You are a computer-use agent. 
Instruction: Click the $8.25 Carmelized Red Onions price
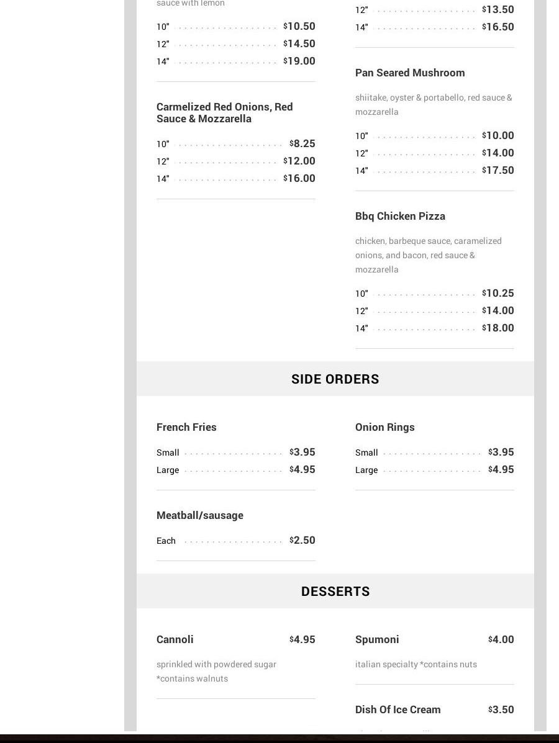[x=302, y=143]
